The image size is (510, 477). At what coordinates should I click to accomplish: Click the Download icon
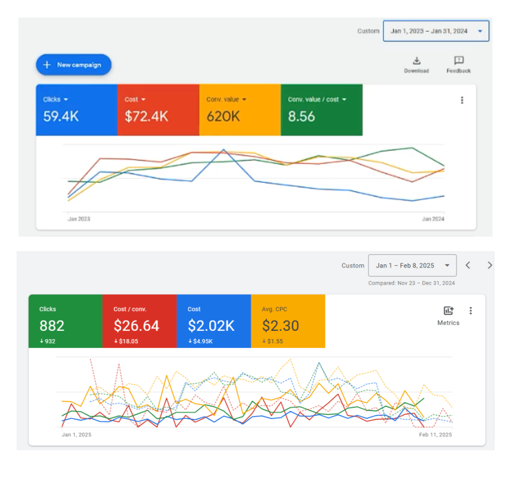click(x=416, y=61)
